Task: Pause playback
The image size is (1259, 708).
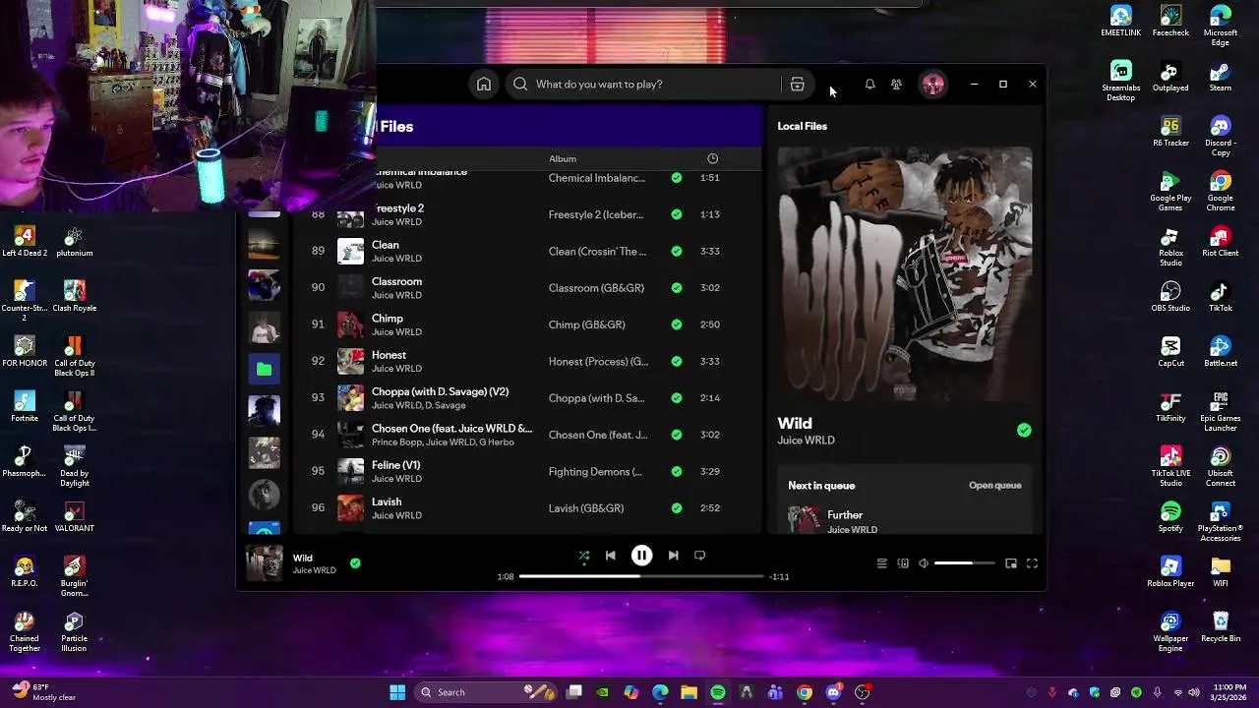Action: pyautogui.click(x=641, y=556)
